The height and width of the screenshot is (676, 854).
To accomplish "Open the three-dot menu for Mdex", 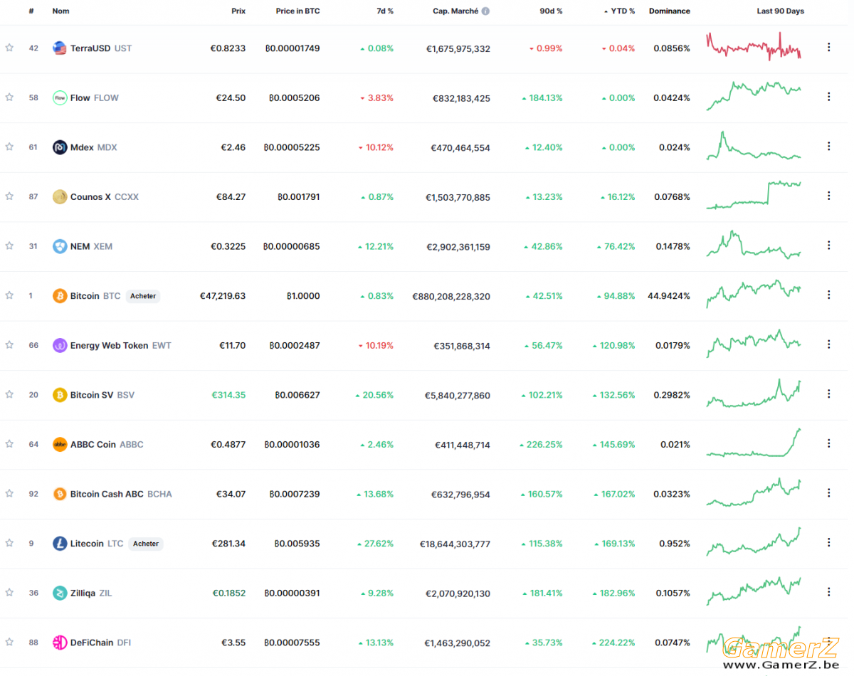I will tap(828, 146).
